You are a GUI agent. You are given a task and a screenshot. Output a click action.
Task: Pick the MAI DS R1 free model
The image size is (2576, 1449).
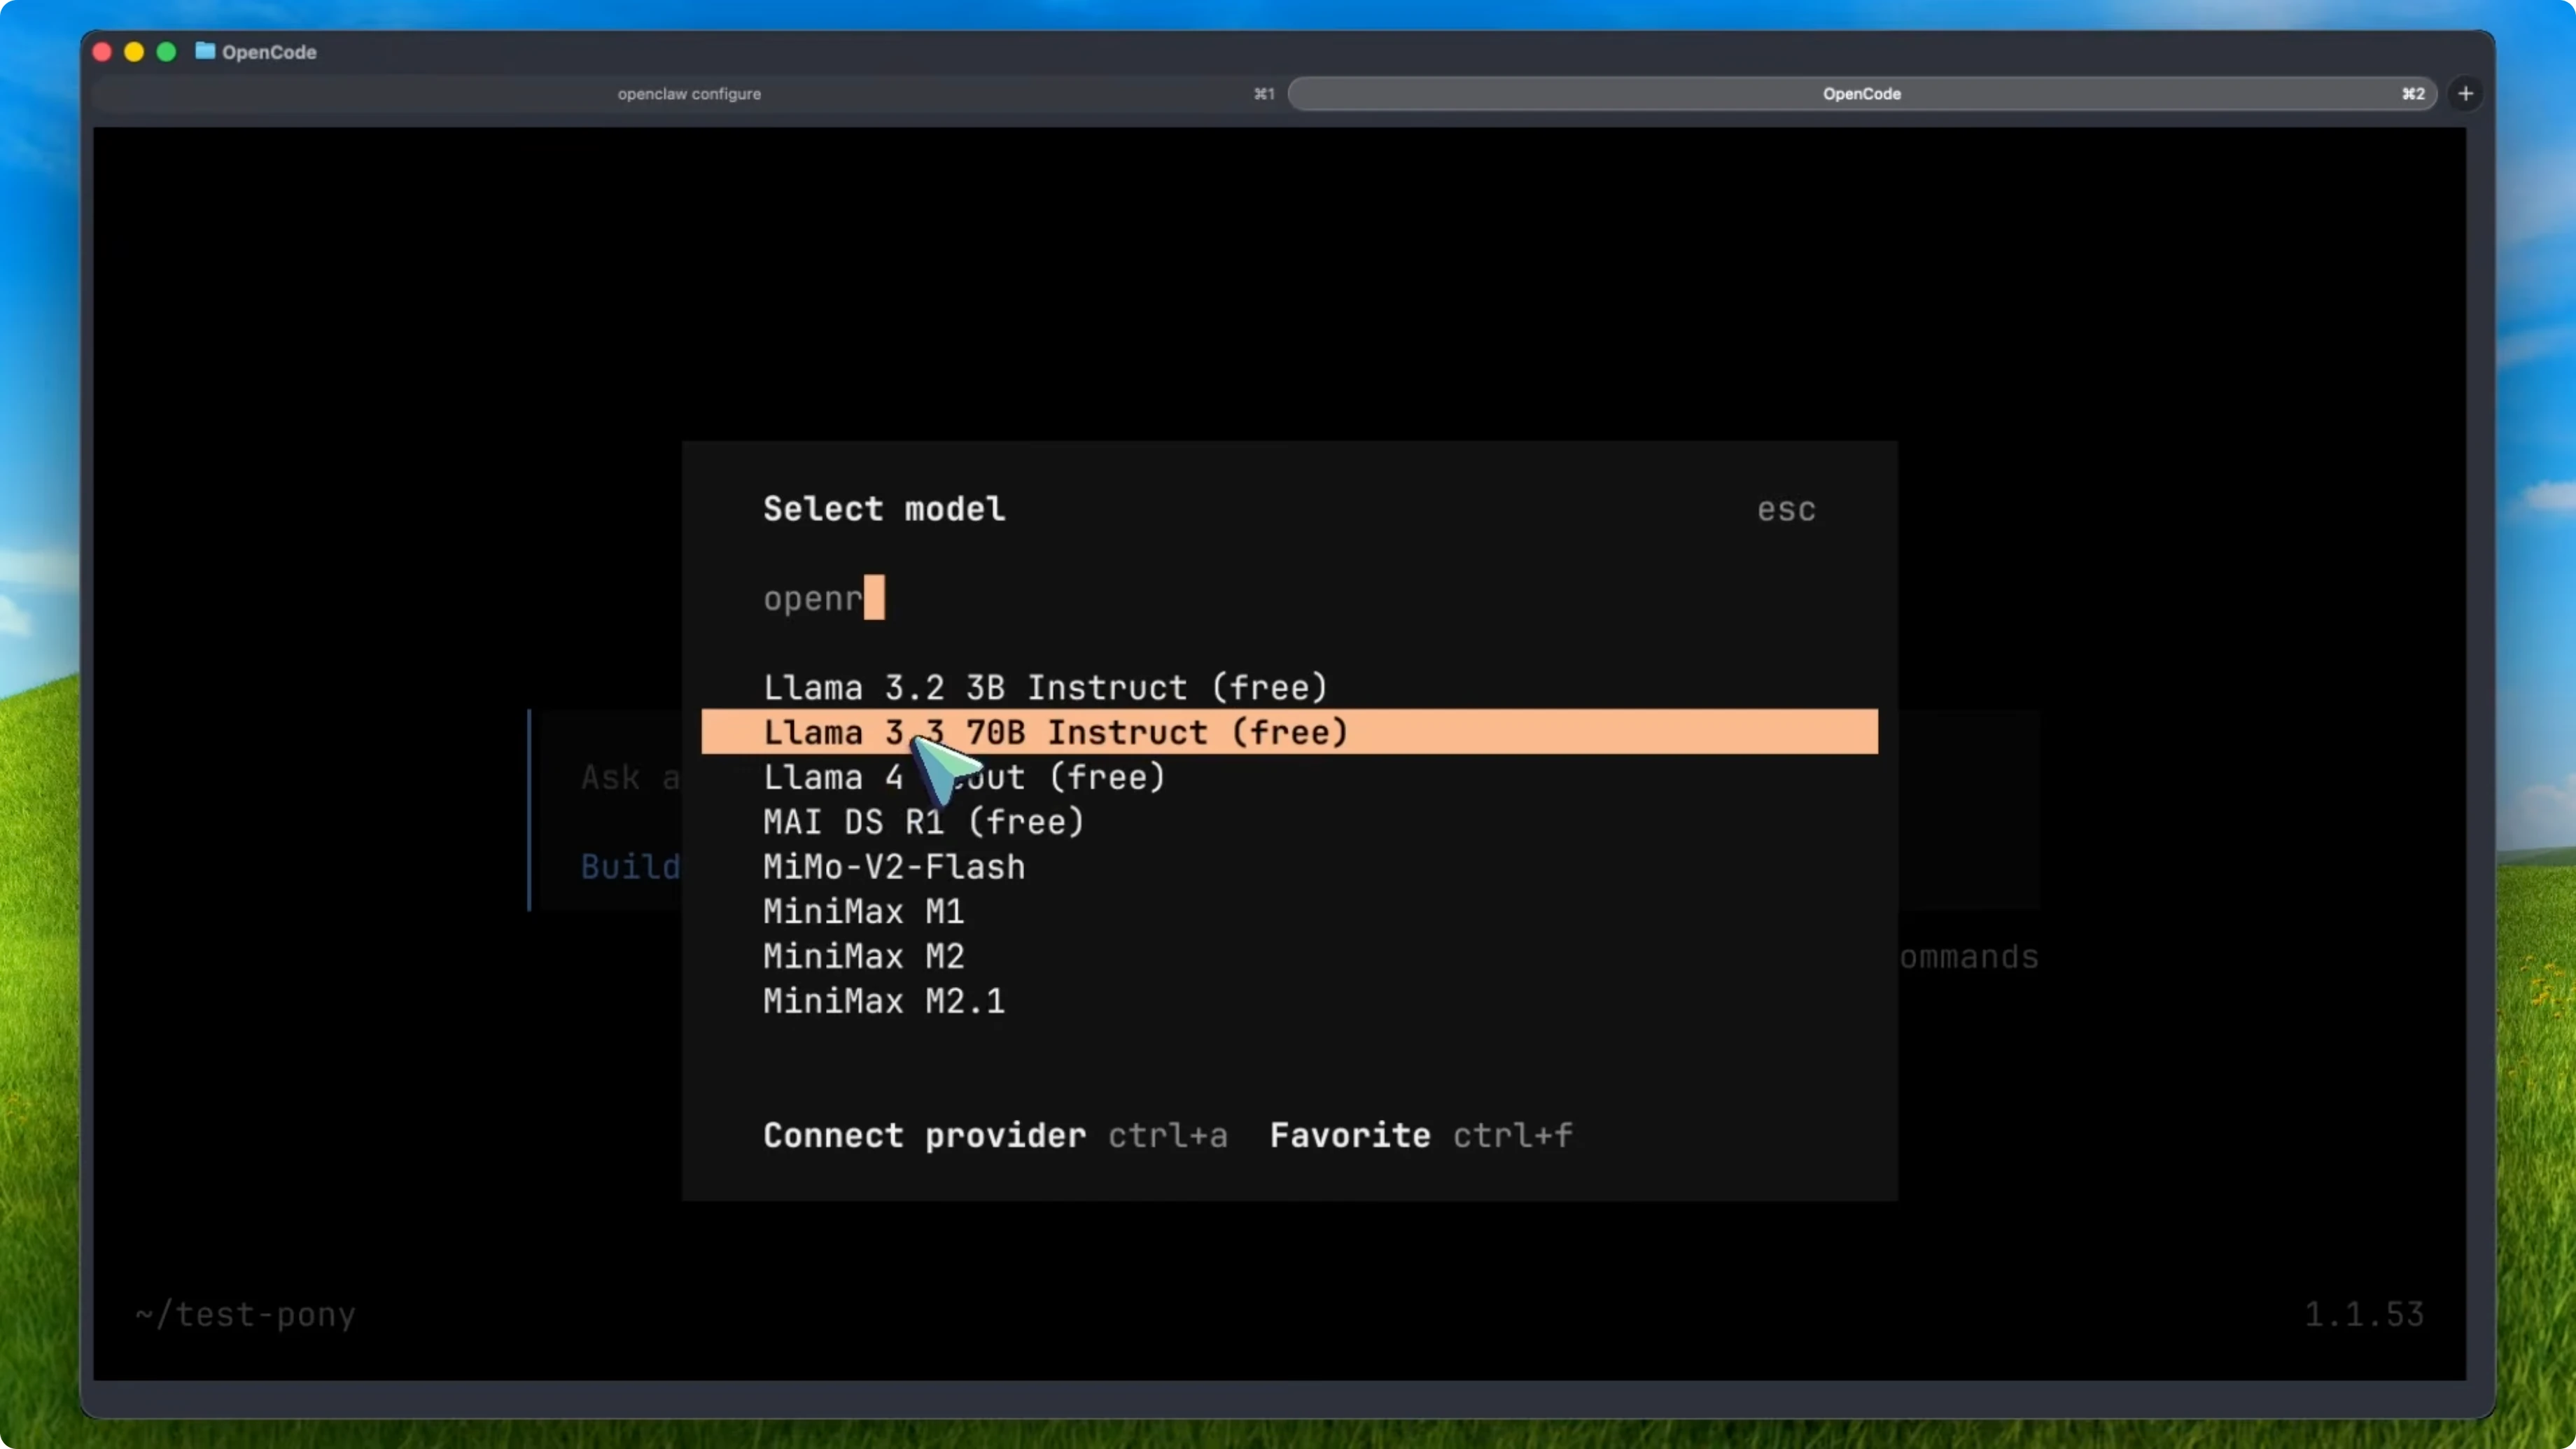pos(923,822)
